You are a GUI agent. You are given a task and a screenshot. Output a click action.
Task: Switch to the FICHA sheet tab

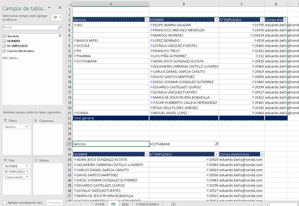100,204
